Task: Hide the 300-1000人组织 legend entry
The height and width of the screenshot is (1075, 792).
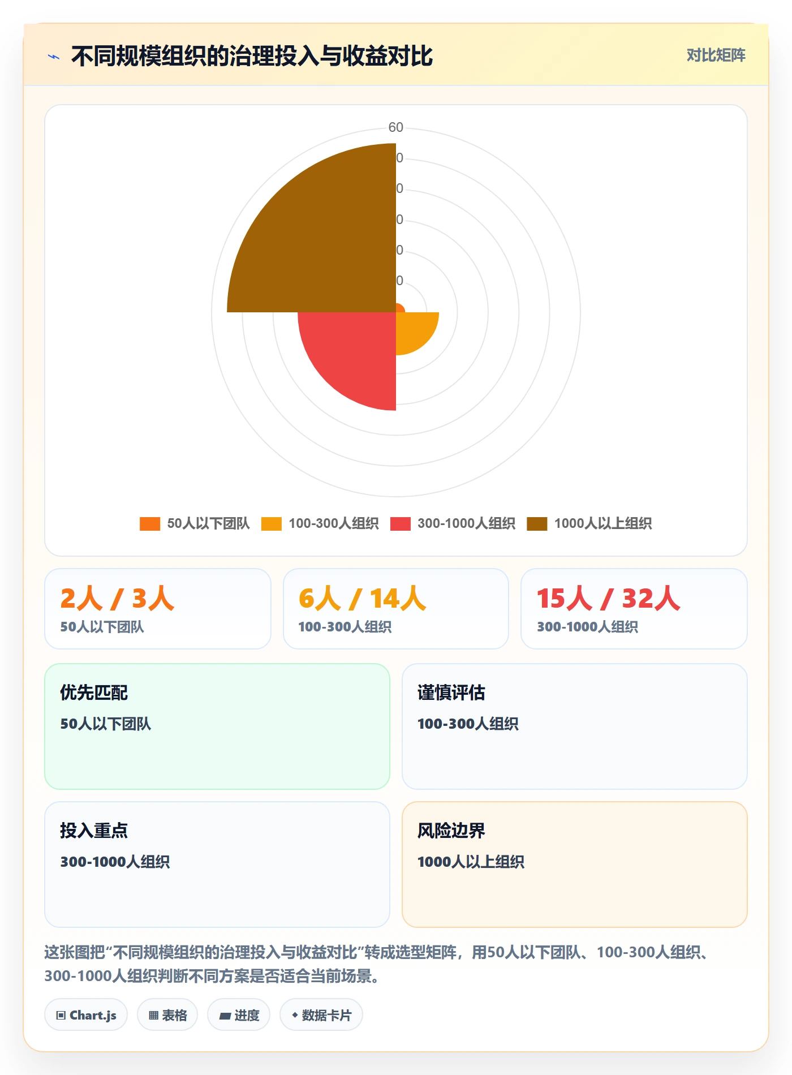Action: tap(453, 524)
